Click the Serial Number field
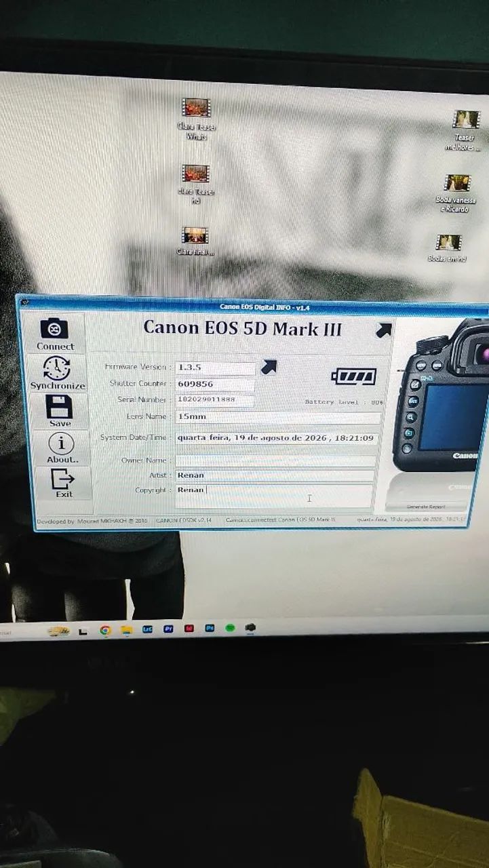 point(214,400)
